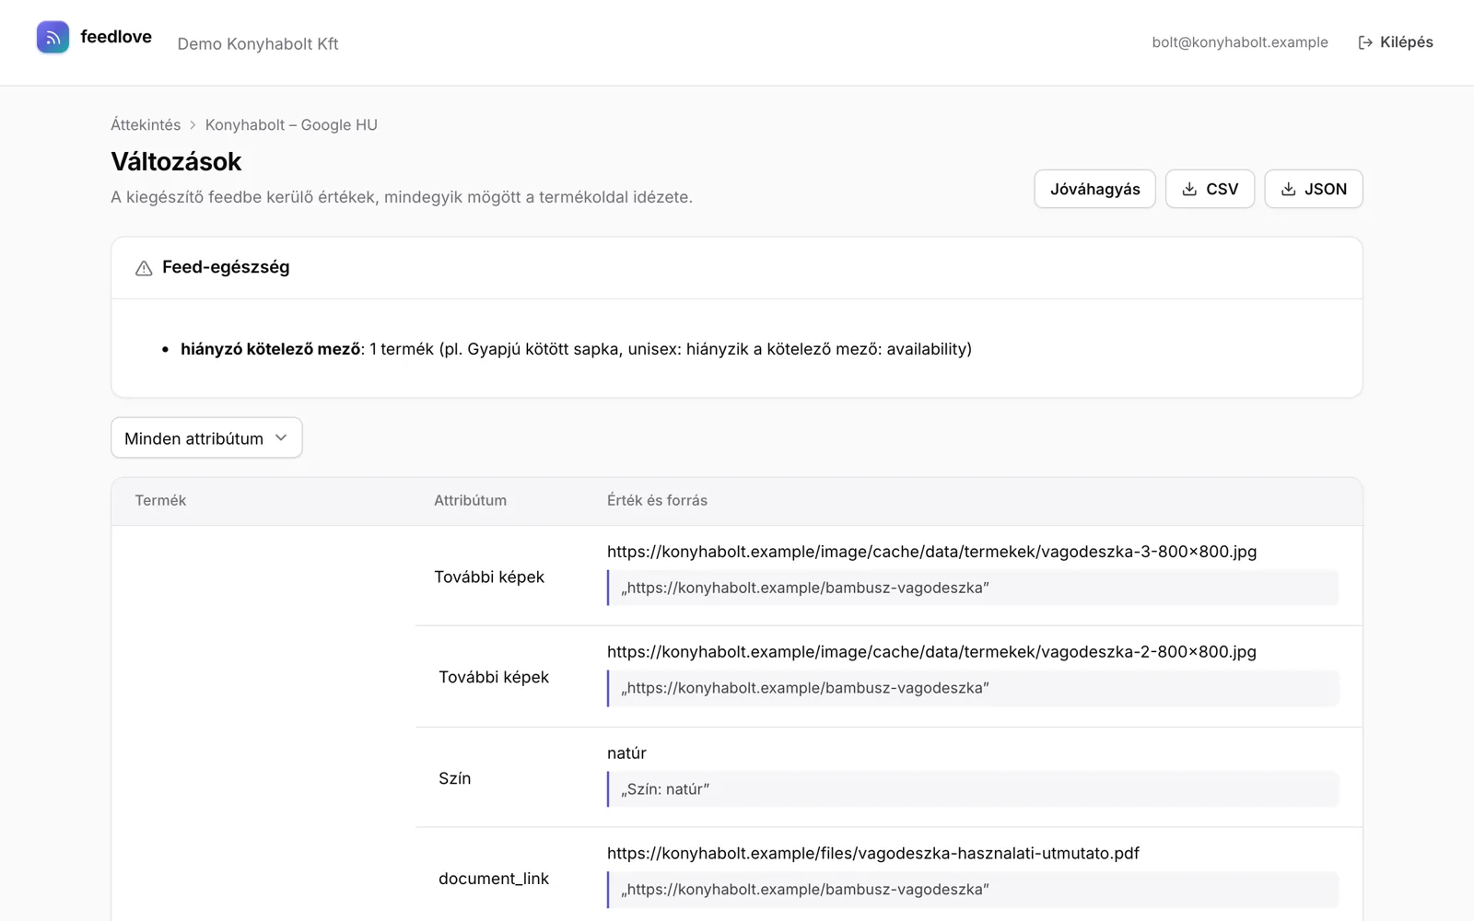
Task: Click the „Szín: natúr" source quote
Action: click(973, 789)
